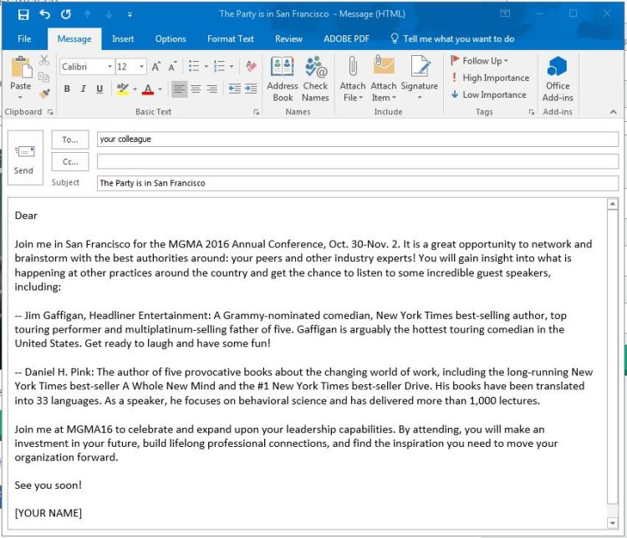627x538 pixels.
Task: Apply yellow text highlight color
Action: [122, 89]
